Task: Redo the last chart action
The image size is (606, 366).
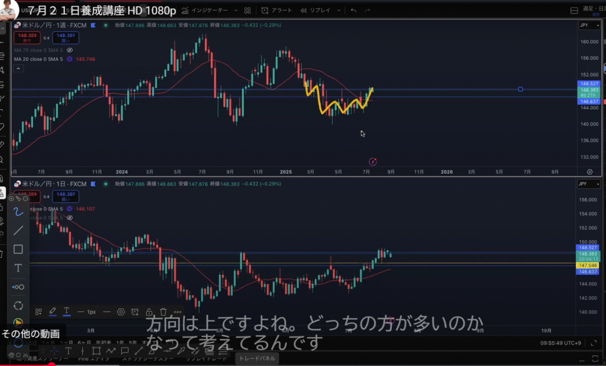Action: [367, 11]
